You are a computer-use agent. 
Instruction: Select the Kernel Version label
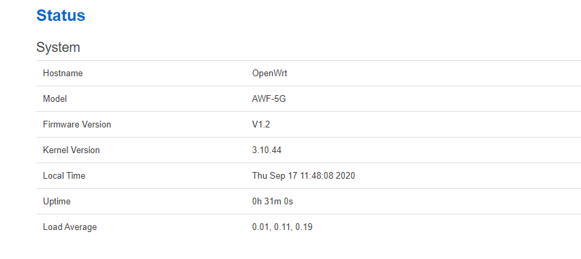pos(71,150)
